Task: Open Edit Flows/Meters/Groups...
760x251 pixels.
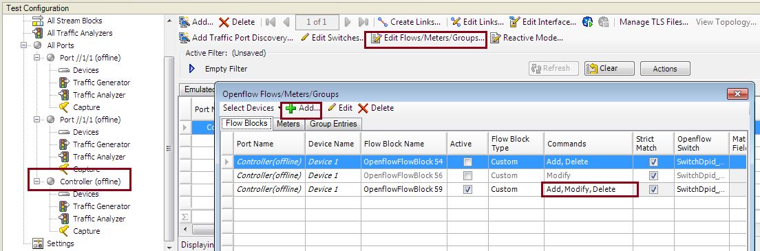Action: [427, 38]
